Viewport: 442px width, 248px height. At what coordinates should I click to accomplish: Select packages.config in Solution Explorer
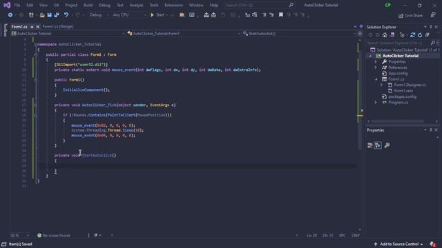coord(402,96)
